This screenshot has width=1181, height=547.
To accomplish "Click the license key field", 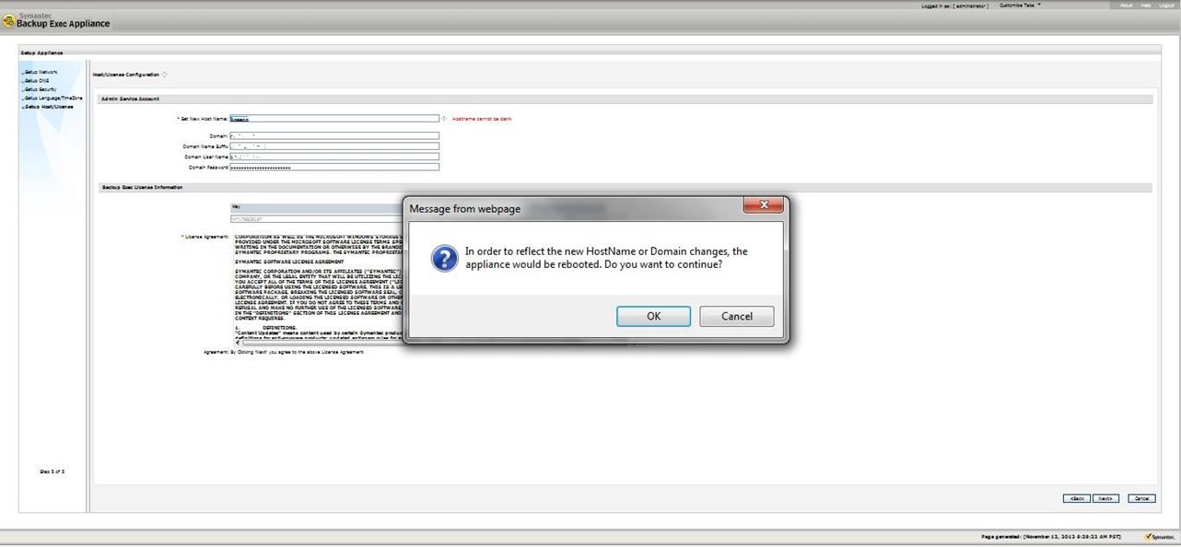I will 316,219.
